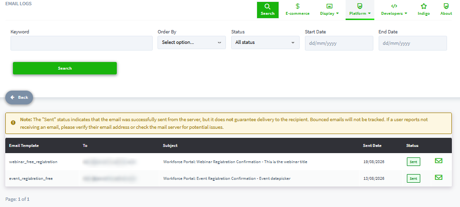Expand the Order By dropdown
This screenshot has height=207, width=460.
pyautogui.click(x=191, y=42)
